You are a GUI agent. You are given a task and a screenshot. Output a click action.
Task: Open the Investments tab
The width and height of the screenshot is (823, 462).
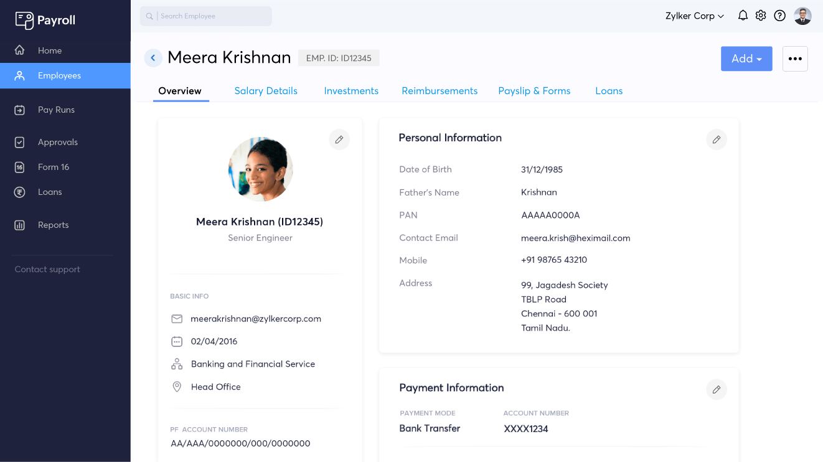[351, 91]
